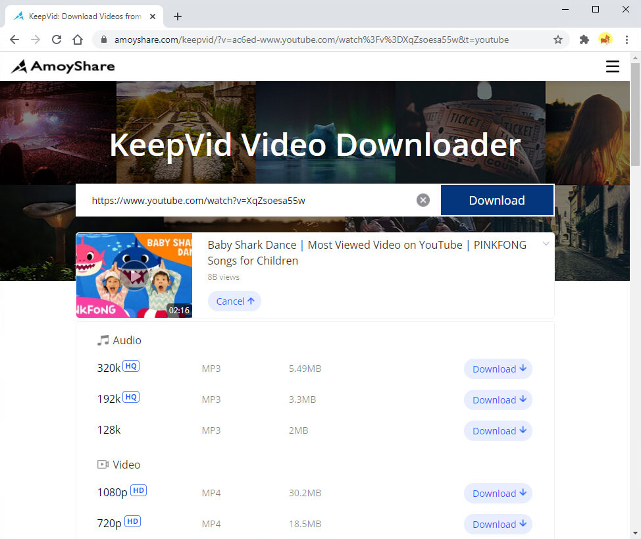
Task: Download the 720p MP4 video
Action: (x=498, y=524)
